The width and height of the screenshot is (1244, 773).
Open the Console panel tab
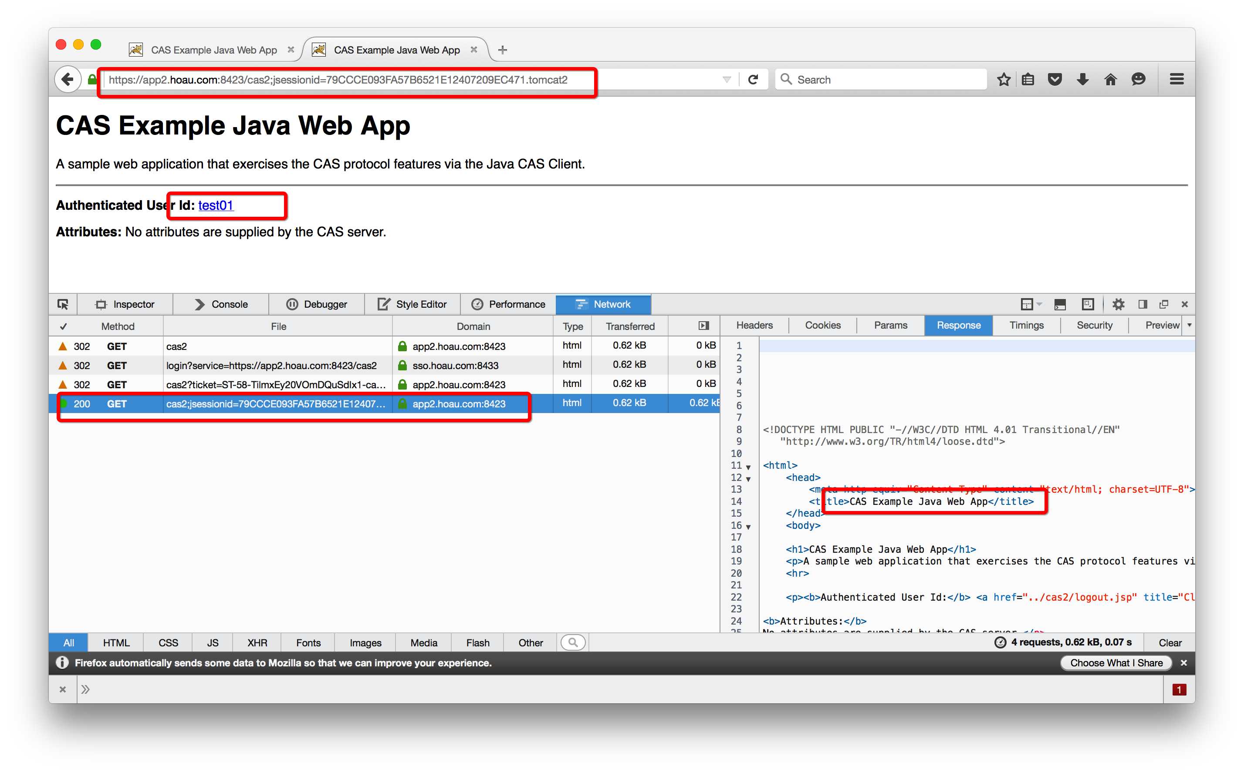coord(221,304)
